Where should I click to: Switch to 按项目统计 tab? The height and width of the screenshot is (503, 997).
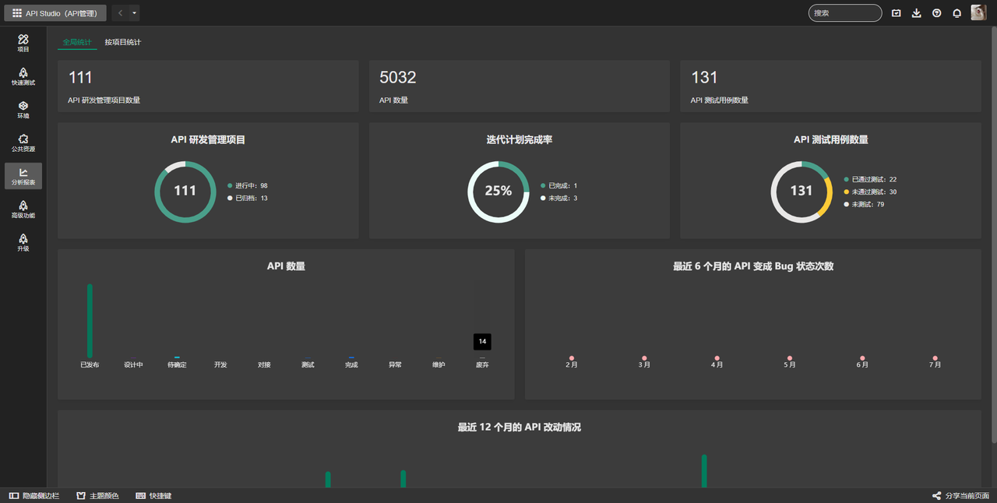coord(123,42)
